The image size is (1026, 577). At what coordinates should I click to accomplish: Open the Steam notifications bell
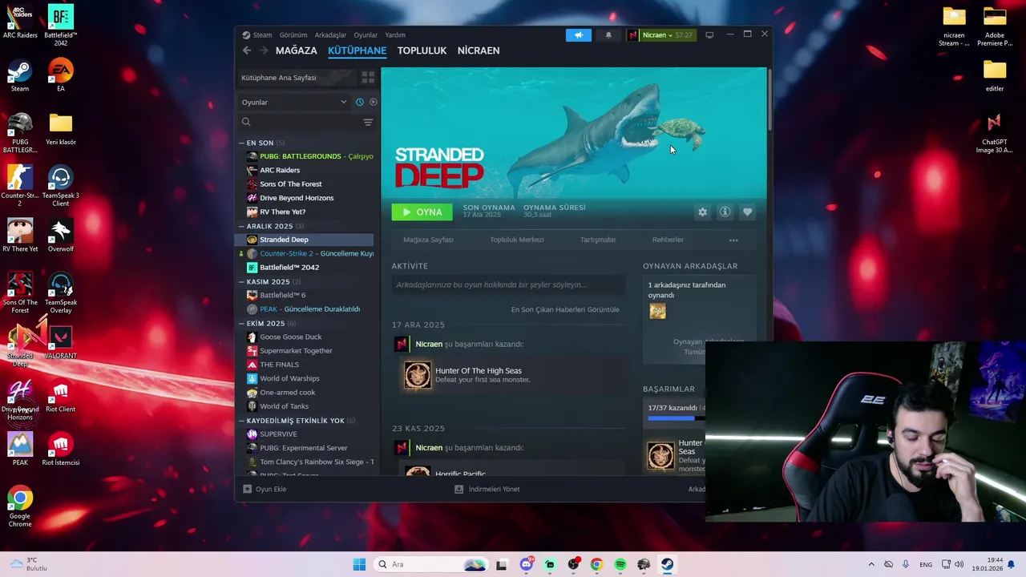coord(608,35)
